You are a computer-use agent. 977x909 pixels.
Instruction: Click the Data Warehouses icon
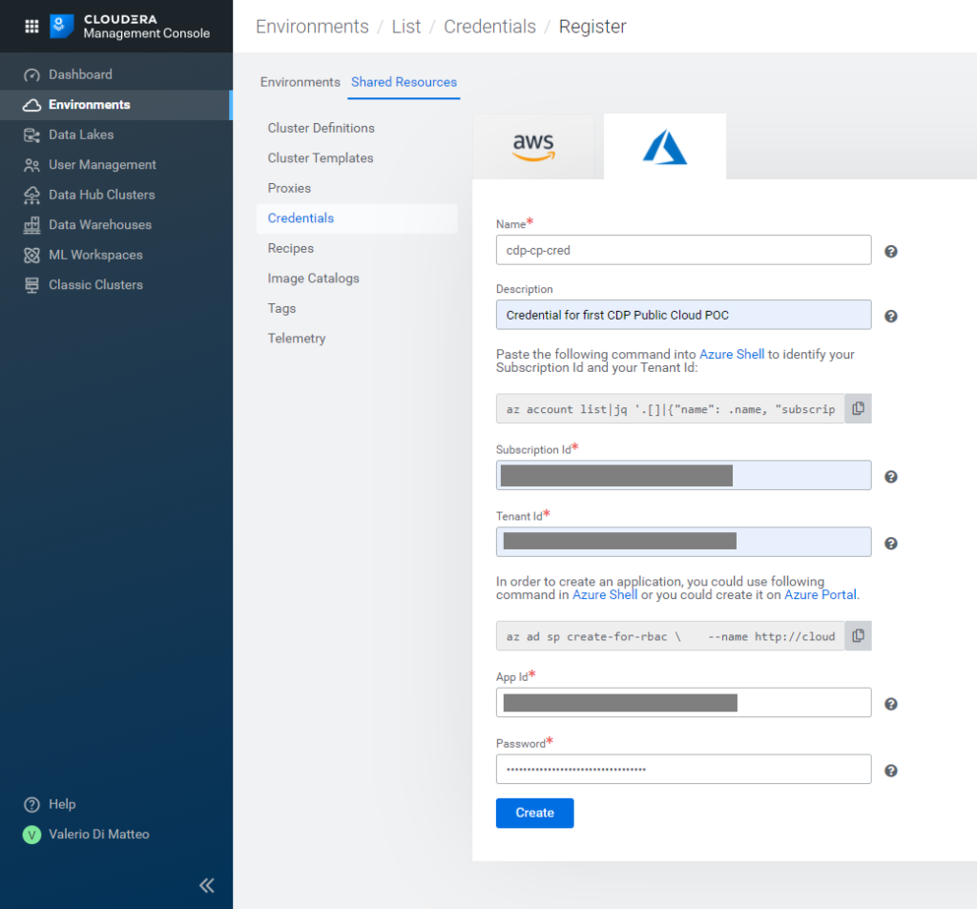31,225
